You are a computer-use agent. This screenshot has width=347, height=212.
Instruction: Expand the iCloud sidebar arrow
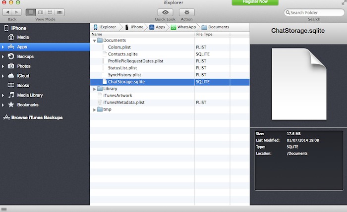(3, 76)
